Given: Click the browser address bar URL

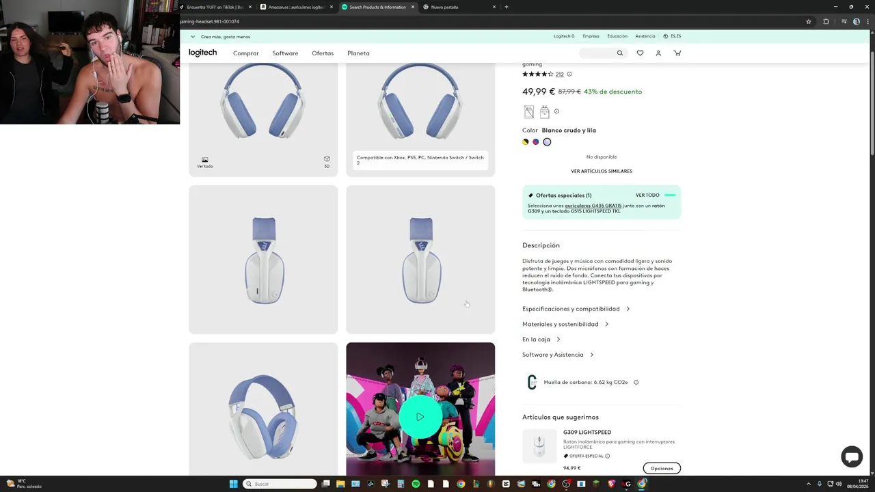Looking at the screenshot, I should tap(210, 21).
